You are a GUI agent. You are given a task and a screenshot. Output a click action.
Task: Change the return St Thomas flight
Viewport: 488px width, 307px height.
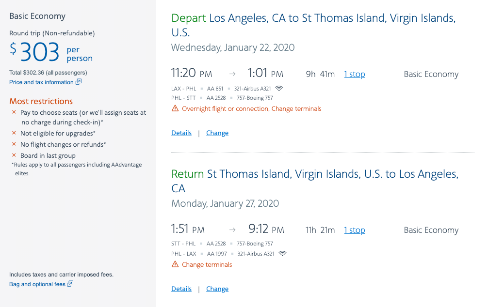217,289
